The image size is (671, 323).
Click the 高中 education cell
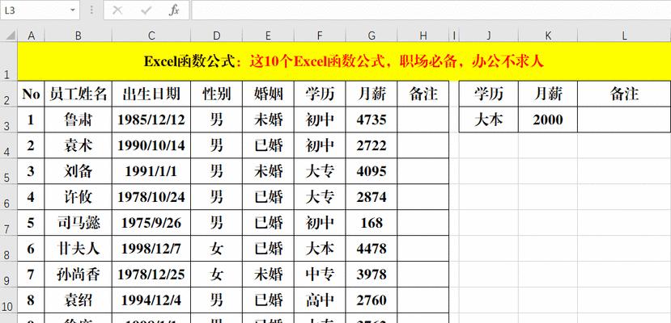click(x=320, y=300)
